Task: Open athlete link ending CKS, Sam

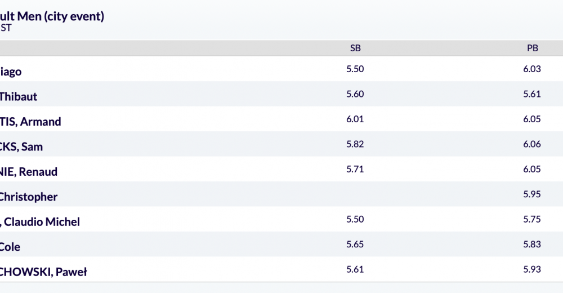Action: pyautogui.click(x=21, y=146)
